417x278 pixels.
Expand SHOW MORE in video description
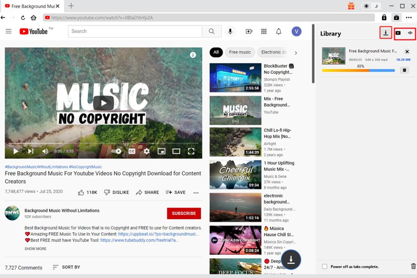[36, 249]
